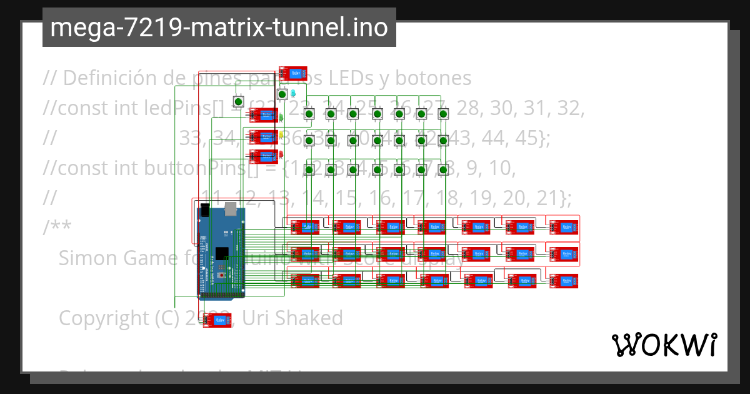Click the mega-7219-matrix-tunnel.ino title tab

219,28
